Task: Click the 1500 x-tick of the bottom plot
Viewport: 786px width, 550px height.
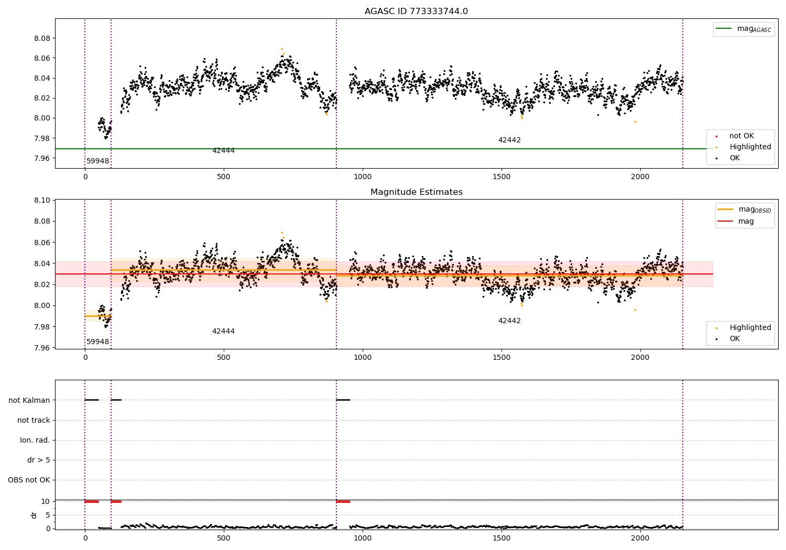Action: (501, 538)
